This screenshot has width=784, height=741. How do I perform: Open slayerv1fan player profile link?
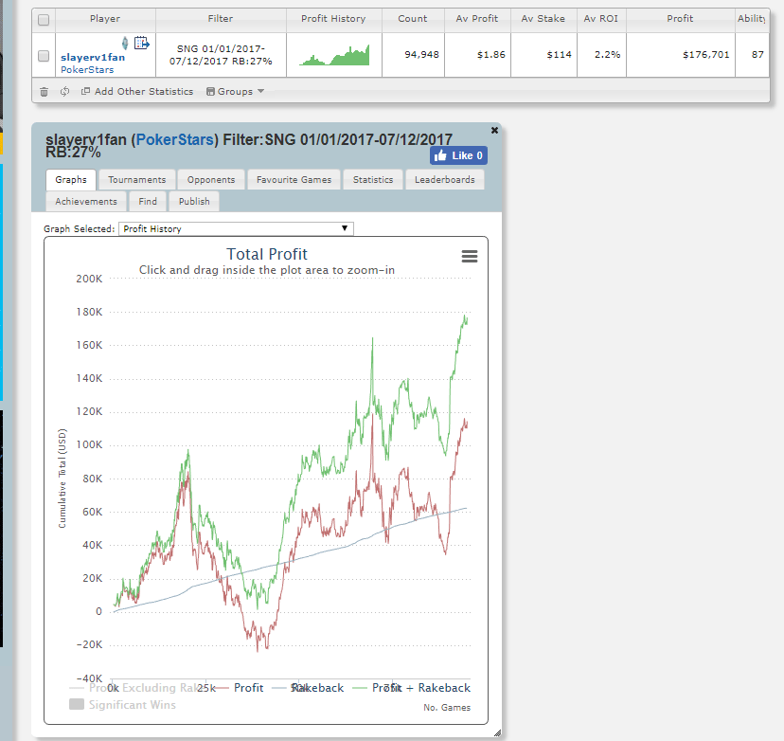point(93,57)
